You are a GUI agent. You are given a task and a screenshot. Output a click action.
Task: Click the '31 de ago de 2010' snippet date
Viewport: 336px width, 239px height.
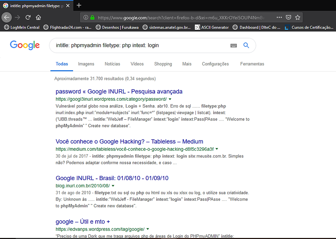pyautogui.click(x=73, y=193)
